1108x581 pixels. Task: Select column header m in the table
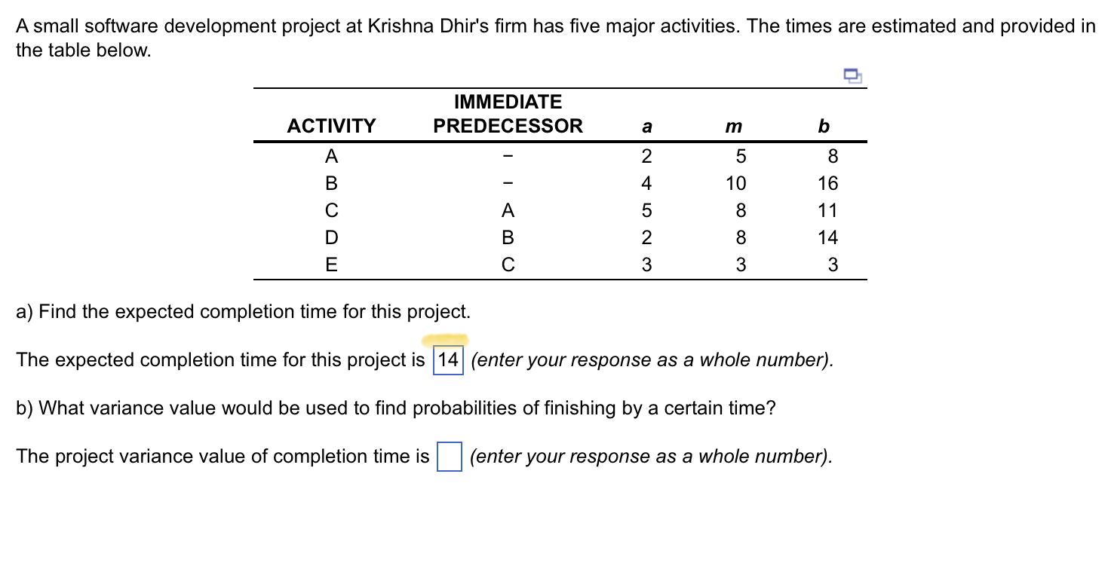(x=733, y=127)
